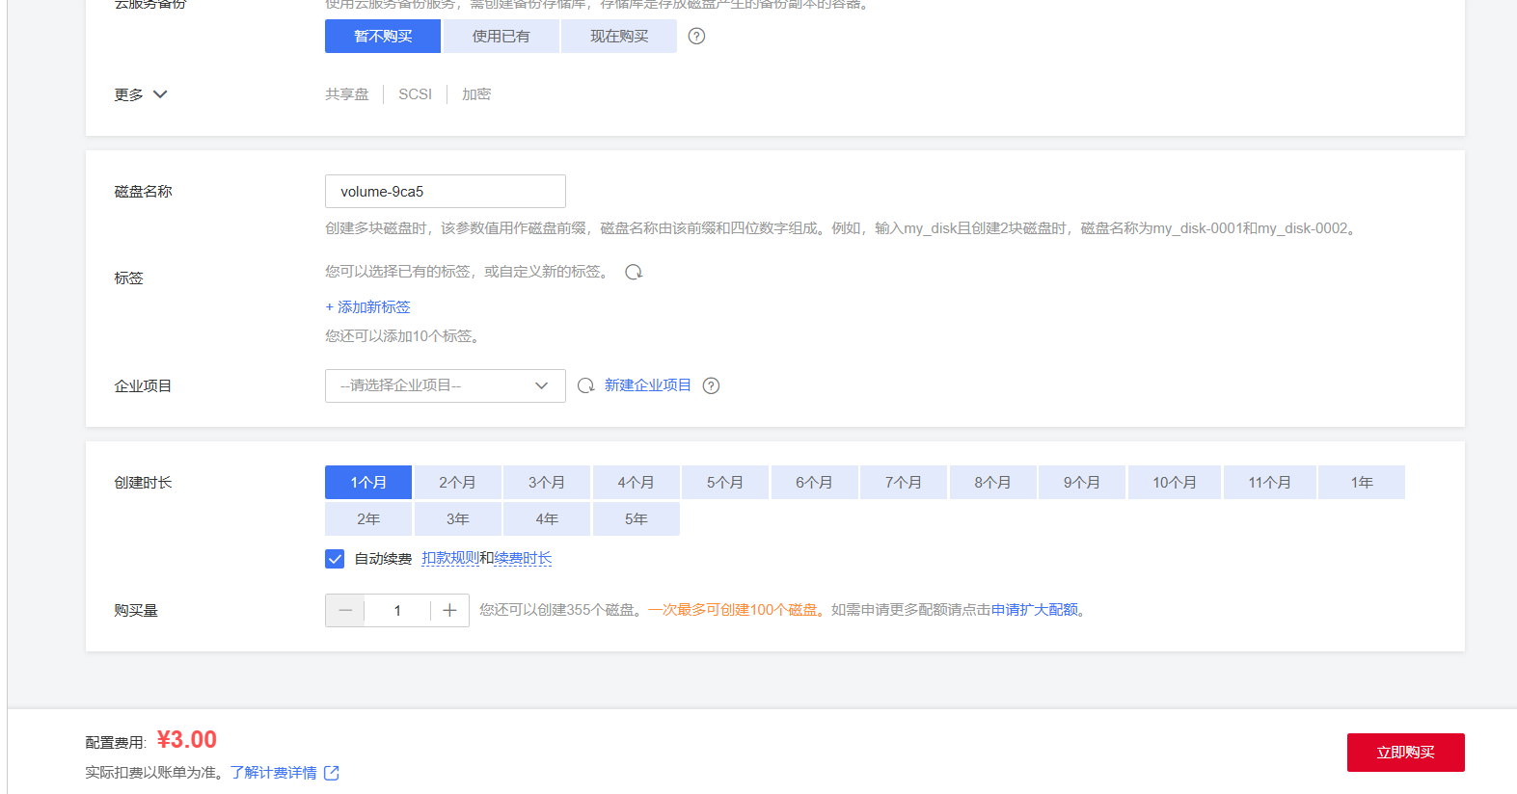Click external link icon beside 了解计费详情
This screenshot has width=1517, height=794.
[x=332, y=773]
